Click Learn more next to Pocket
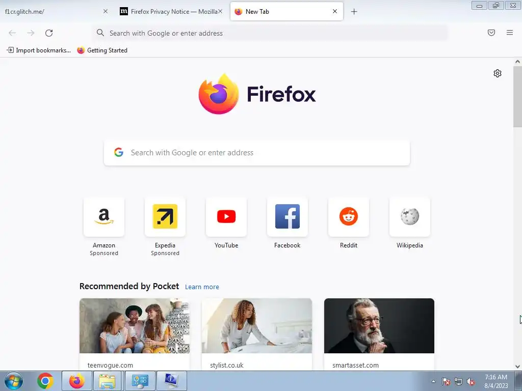The height and width of the screenshot is (391, 522). [202, 287]
